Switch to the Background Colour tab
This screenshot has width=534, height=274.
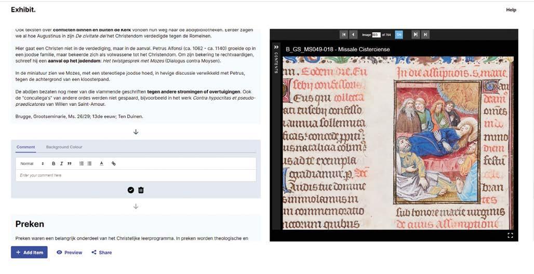[64, 147]
